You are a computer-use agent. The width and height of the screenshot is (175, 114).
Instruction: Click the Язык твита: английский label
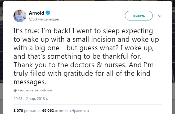(35, 90)
